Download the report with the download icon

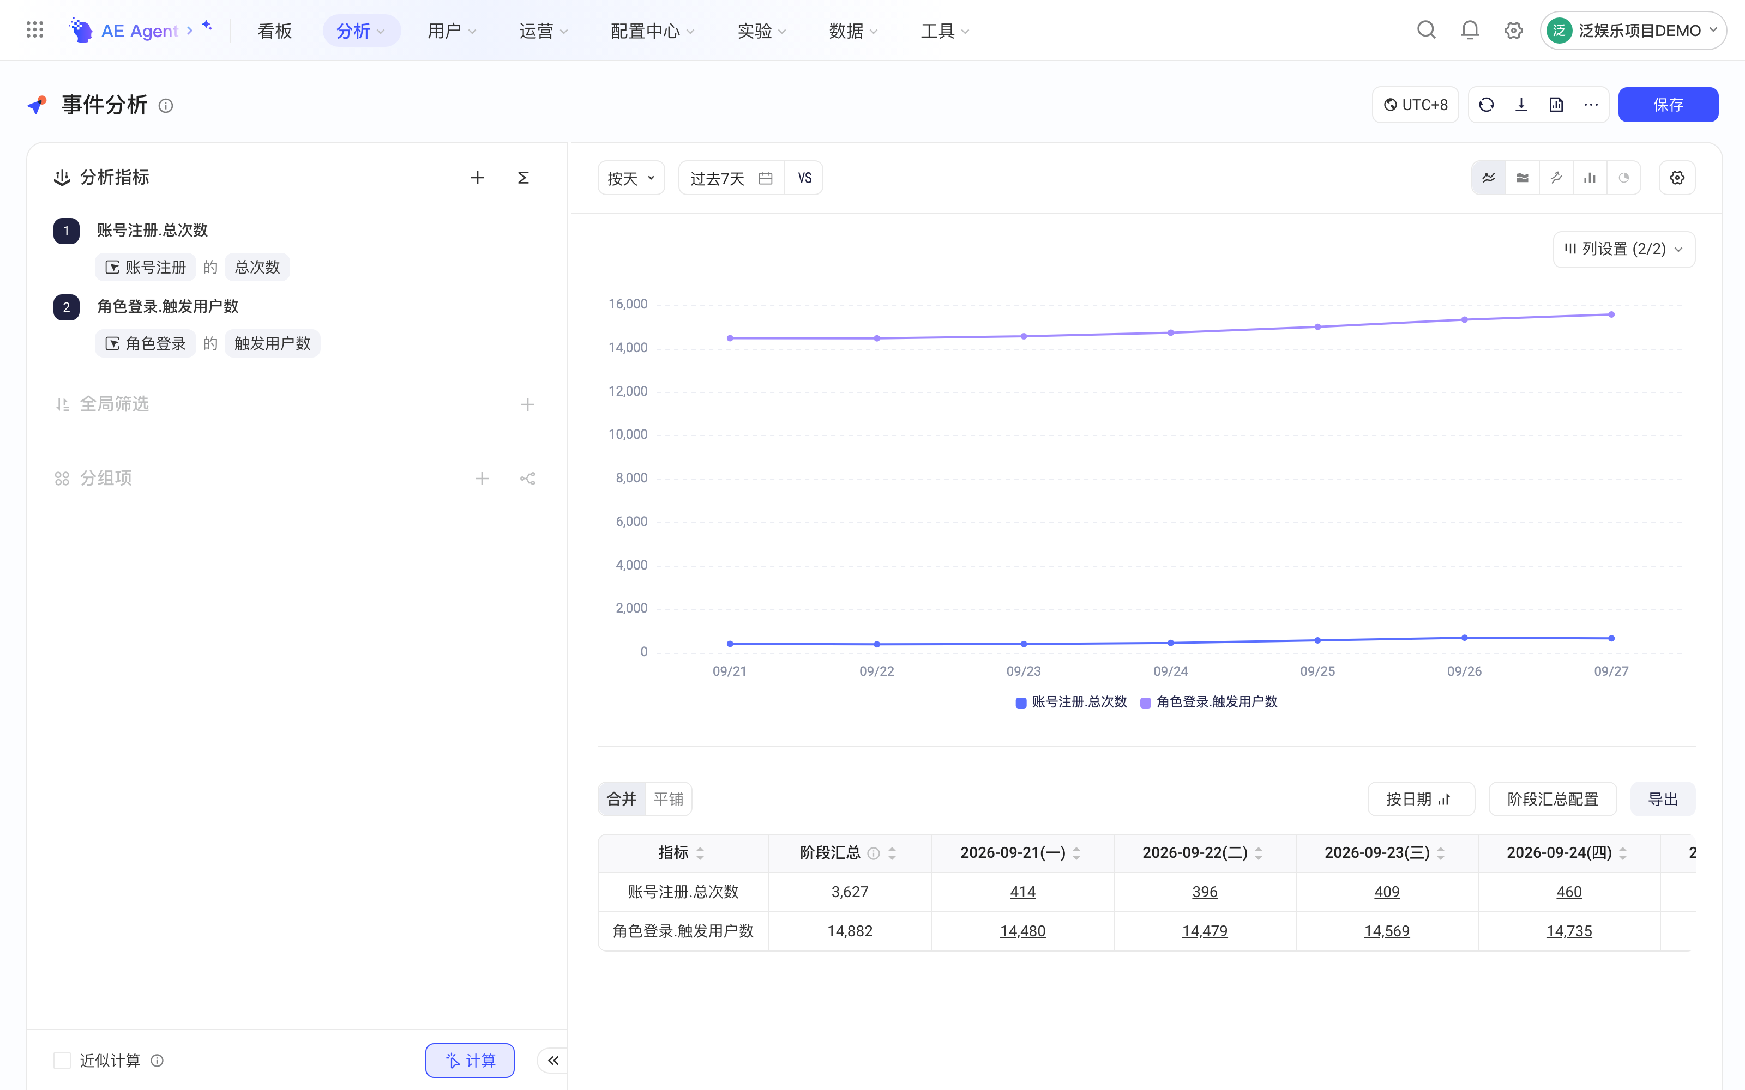[x=1521, y=105]
